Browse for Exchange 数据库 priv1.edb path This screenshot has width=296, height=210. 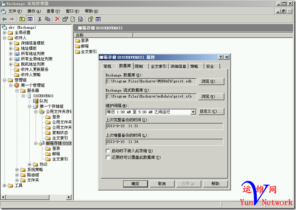[x=211, y=81]
